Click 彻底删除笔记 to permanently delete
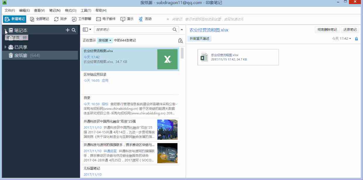363x180 pixels. point(327,29)
